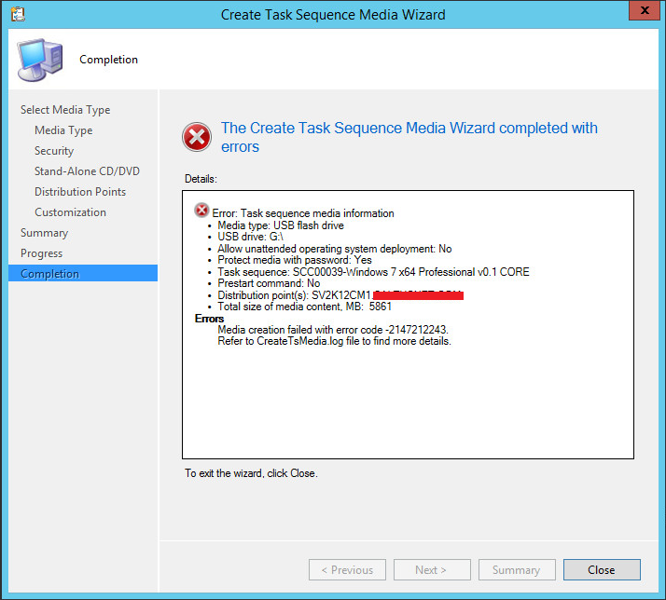
Task: Open the Stand-Alone CD/DVD step
Action: pos(87,171)
